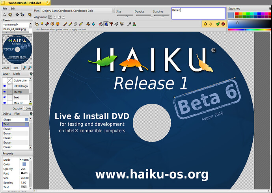Pick the red swatch
The width and height of the screenshot is (272, 193).
237,14
